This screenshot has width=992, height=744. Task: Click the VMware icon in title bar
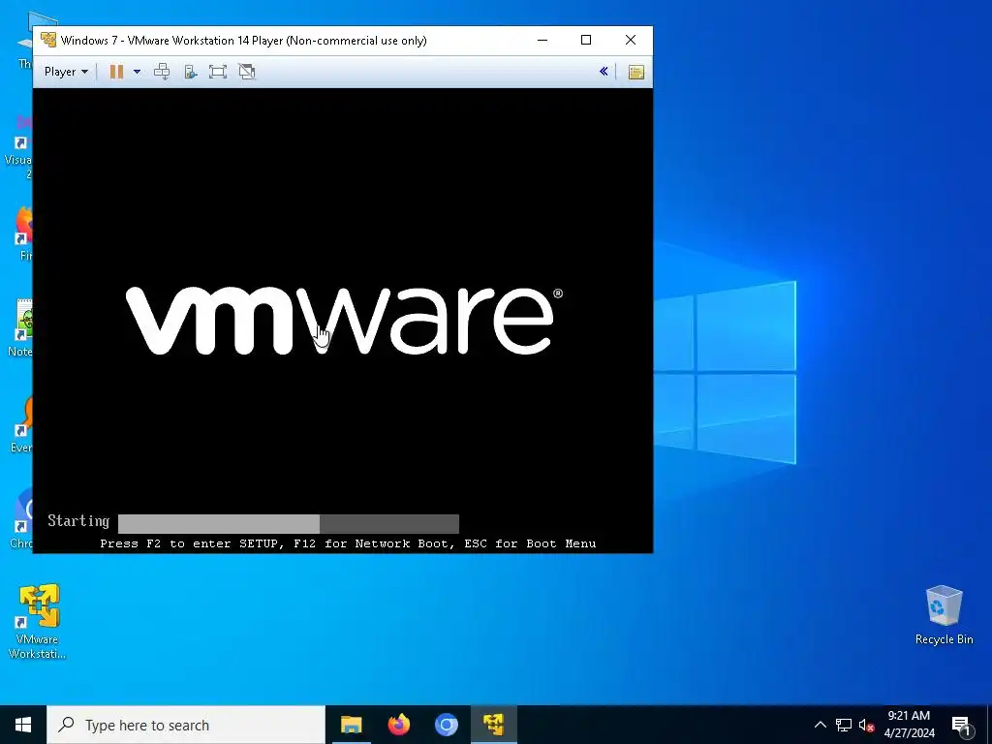[x=48, y=40]
